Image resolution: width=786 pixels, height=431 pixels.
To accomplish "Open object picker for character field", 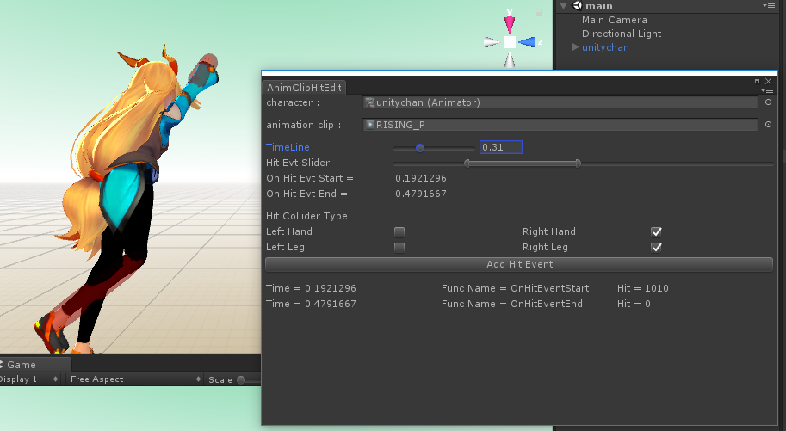I will point(768,102).
